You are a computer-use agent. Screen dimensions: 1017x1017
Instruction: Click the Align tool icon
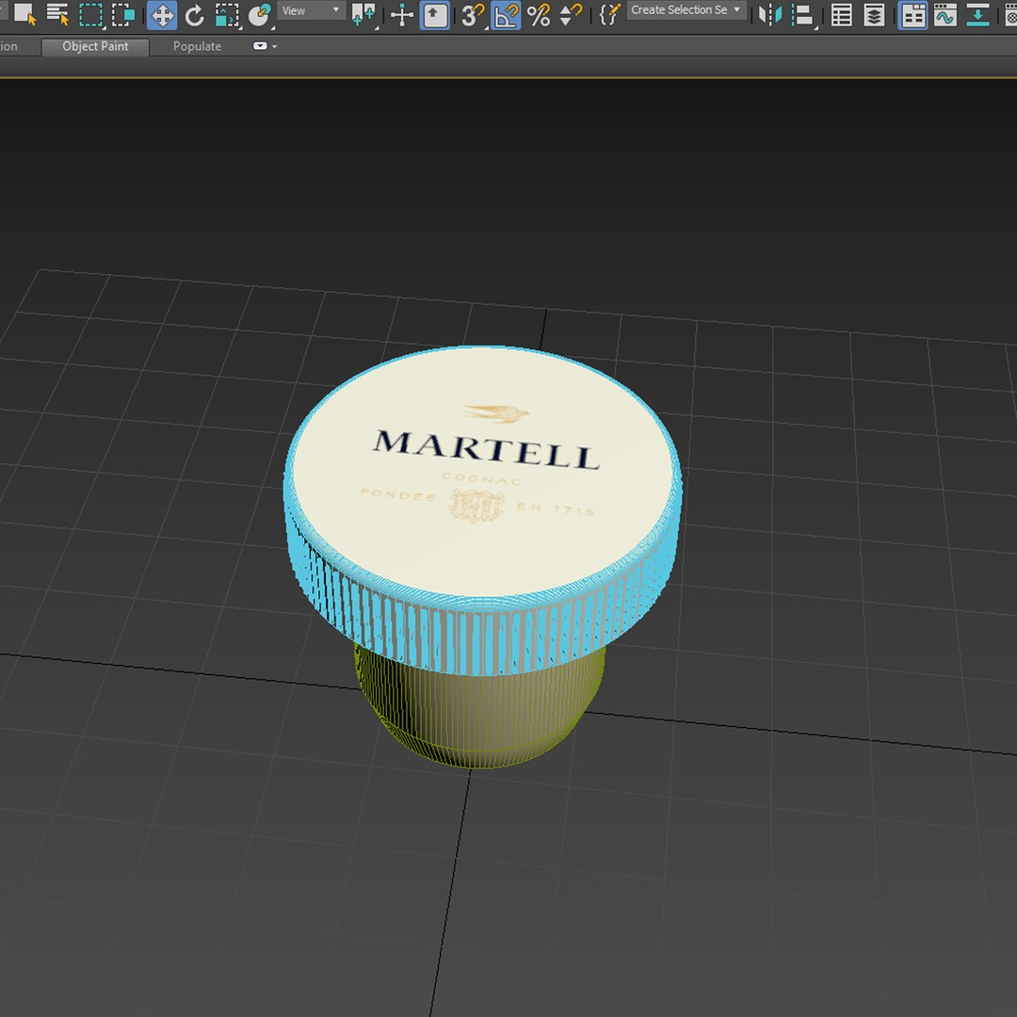pos(803,15)
